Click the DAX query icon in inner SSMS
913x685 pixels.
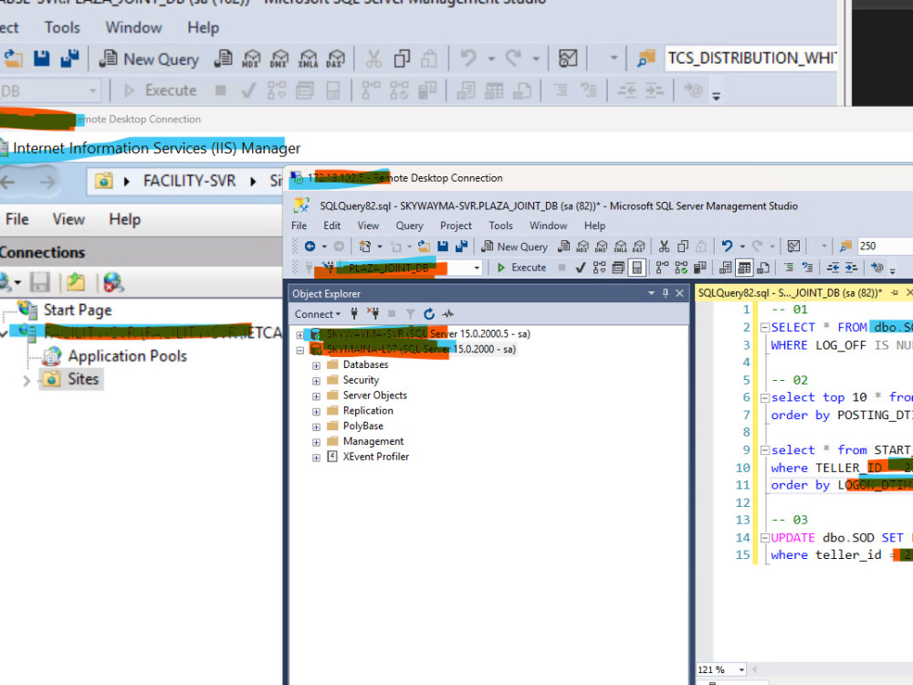[x=639, y=247]
